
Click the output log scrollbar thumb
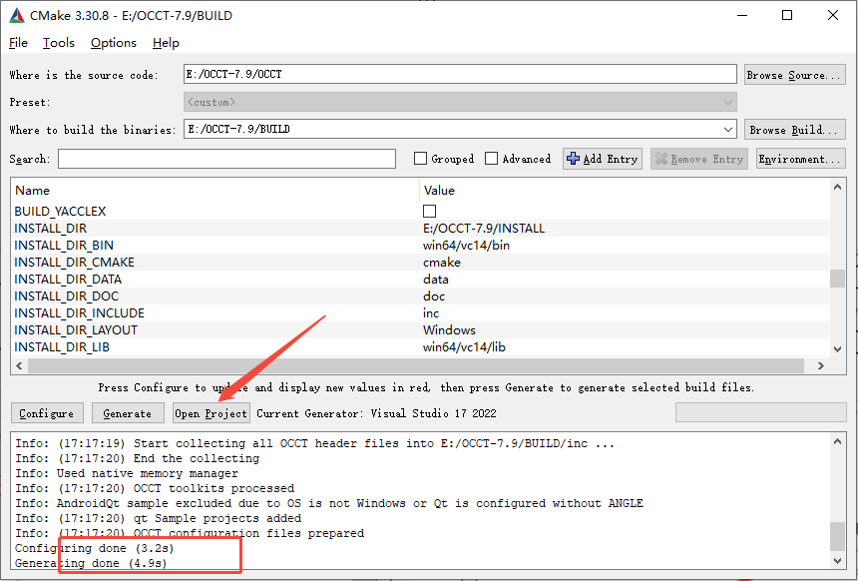click(837, 536)
